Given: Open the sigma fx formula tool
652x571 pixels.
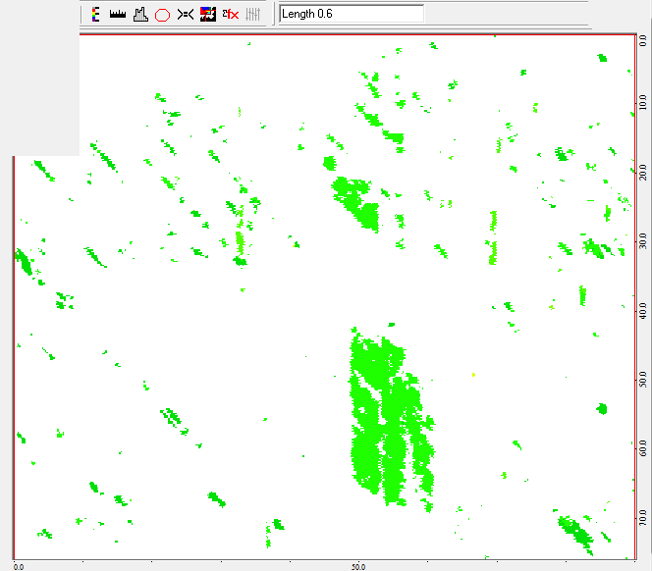Looking at the screenshot, I should click(231, 14).
